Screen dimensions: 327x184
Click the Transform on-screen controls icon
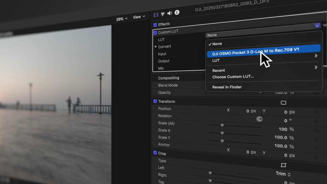284,103
